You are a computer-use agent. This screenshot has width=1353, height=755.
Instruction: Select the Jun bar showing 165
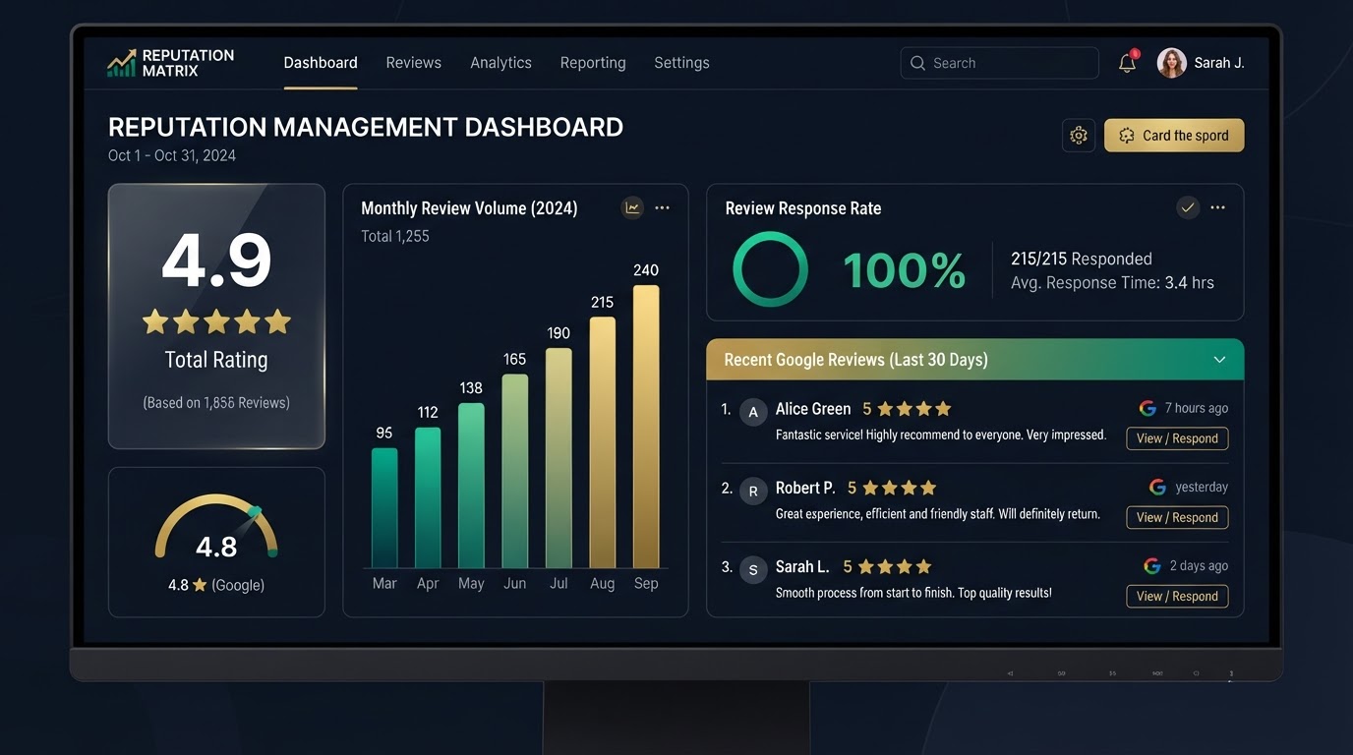[515, 471]
